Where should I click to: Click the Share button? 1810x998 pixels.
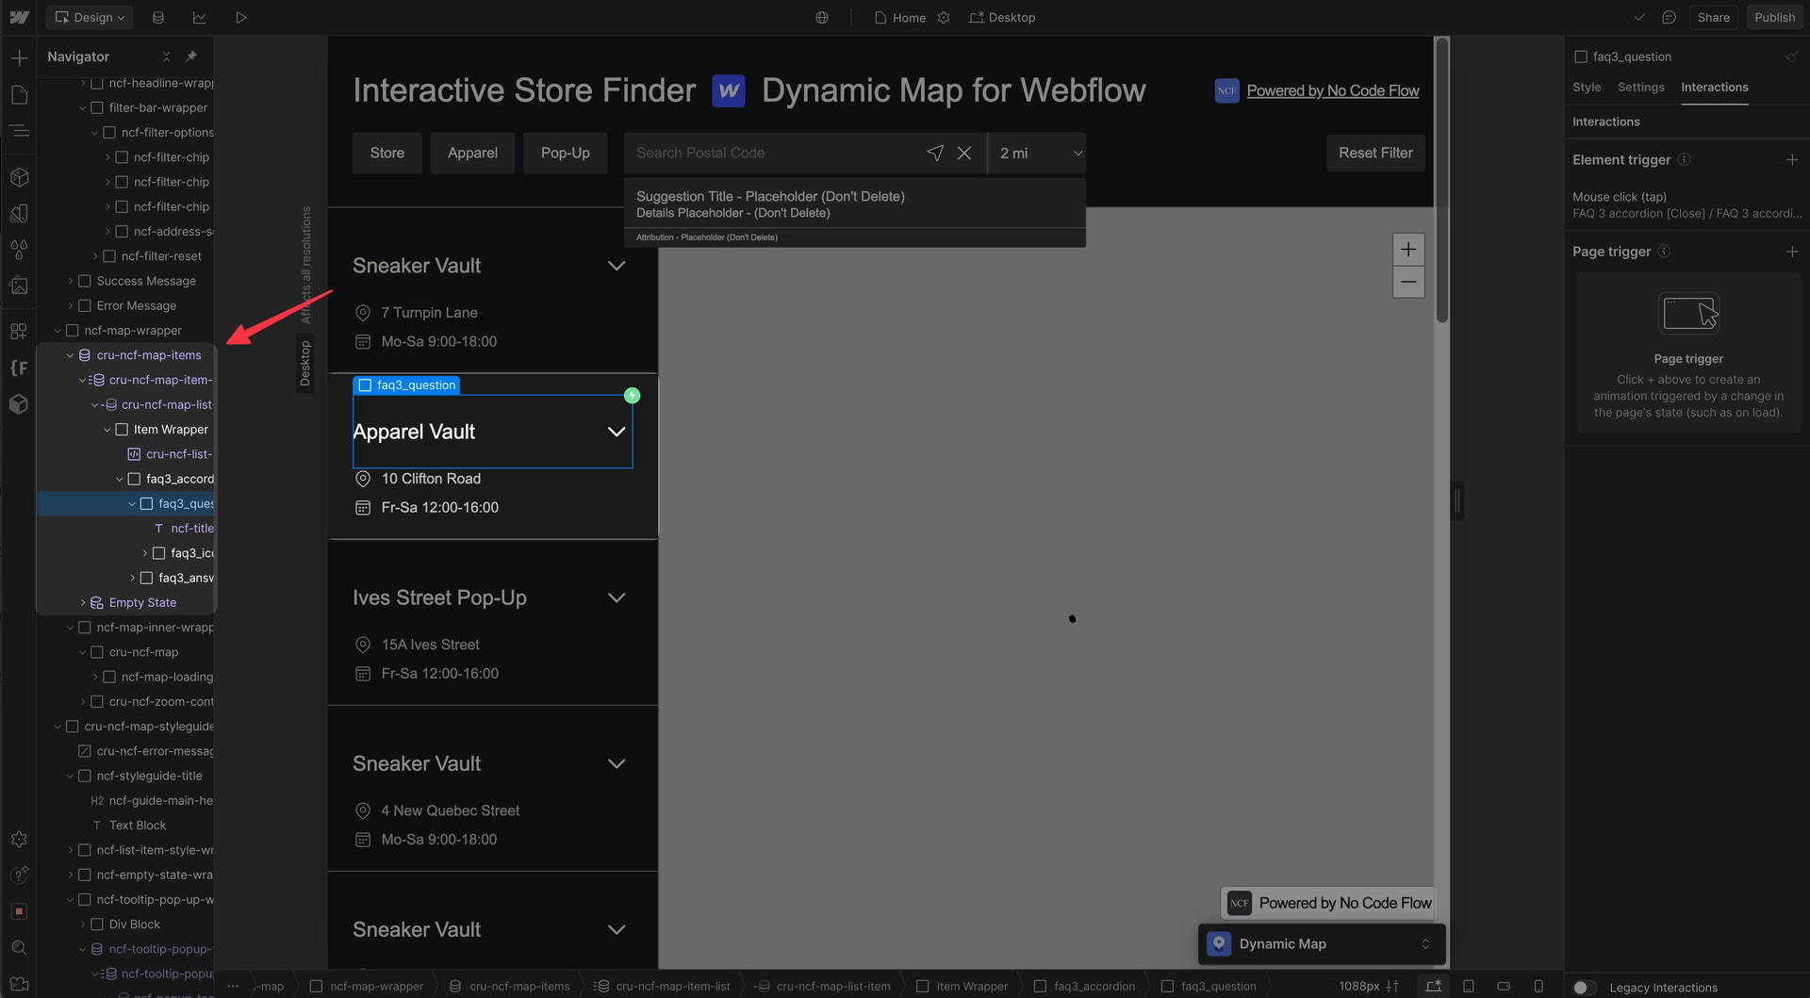click(x=1713, y=17)
